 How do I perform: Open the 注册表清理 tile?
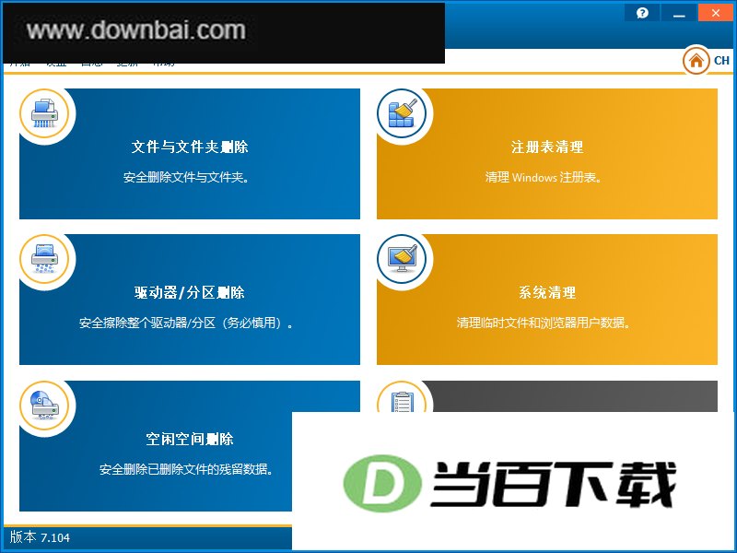coord(547,154)
